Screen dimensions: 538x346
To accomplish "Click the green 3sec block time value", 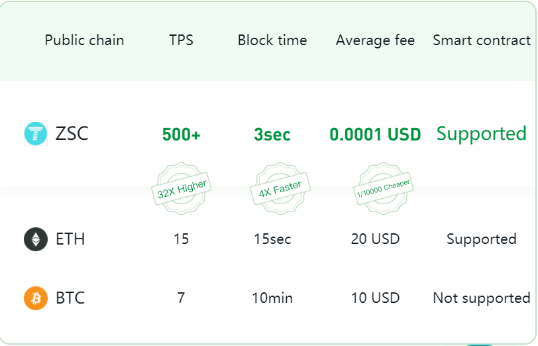I will (x=272, y=134).
